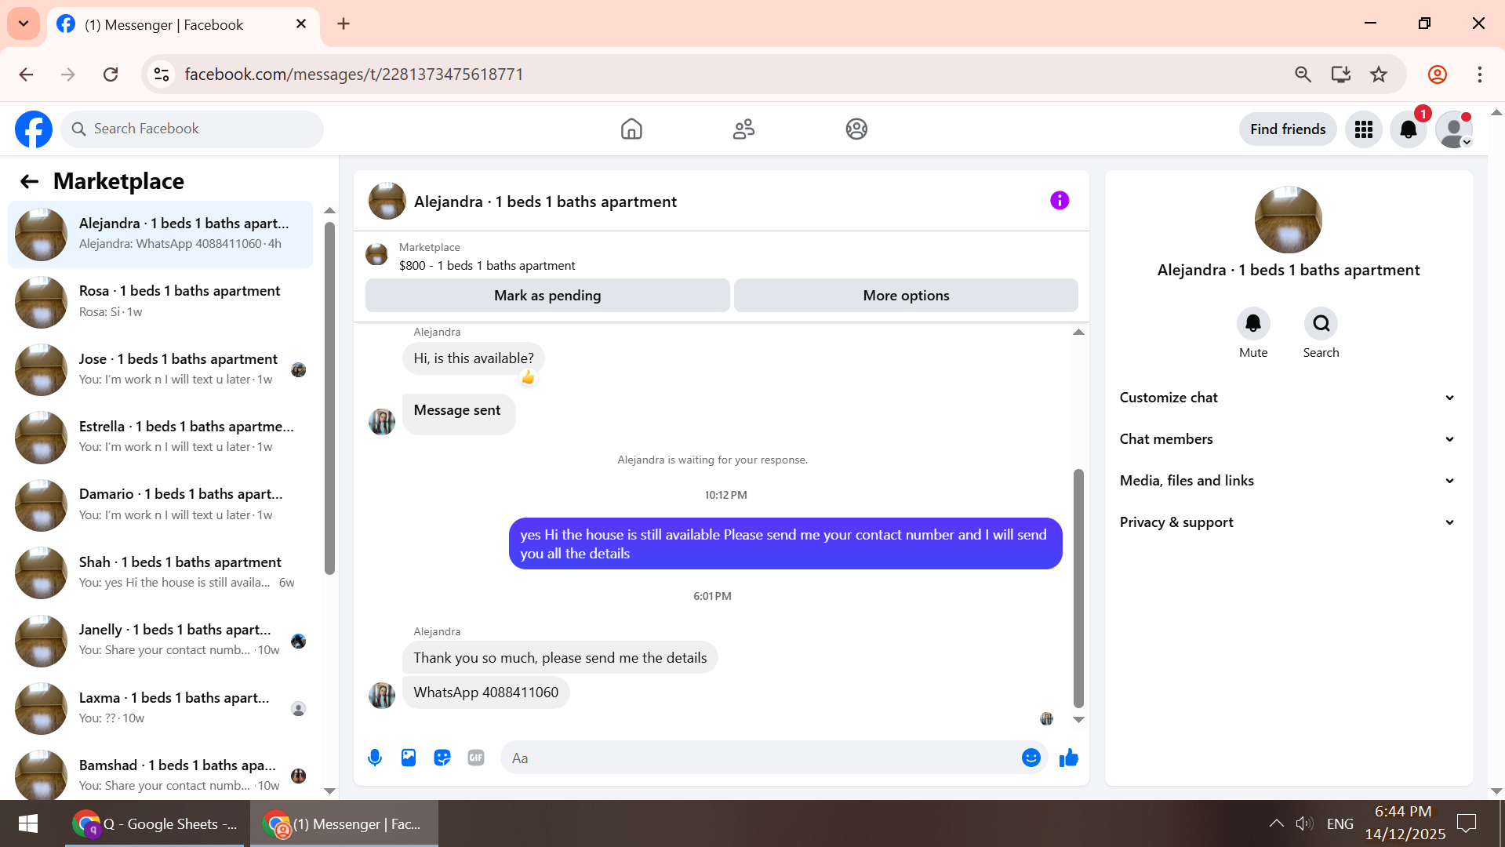The width and height of the screenshot is (1505, 847).
Task: Select the Messenger Facebook browser tab
Action: pyautogui.click(x=184, y=25)
